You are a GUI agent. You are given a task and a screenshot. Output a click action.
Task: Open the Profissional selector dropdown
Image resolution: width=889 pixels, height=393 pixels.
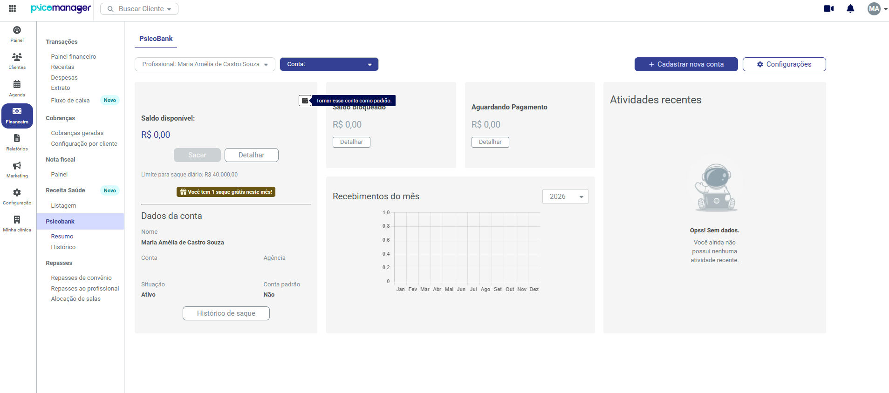pos(205,64)
